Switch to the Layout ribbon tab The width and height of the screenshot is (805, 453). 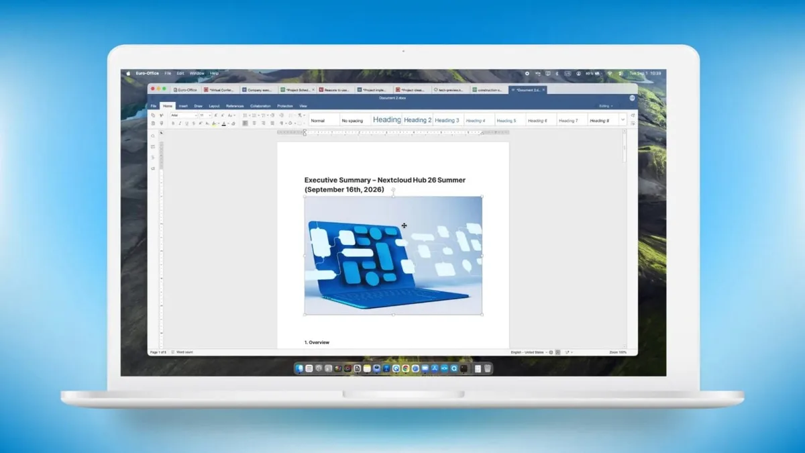coord(214,106)
